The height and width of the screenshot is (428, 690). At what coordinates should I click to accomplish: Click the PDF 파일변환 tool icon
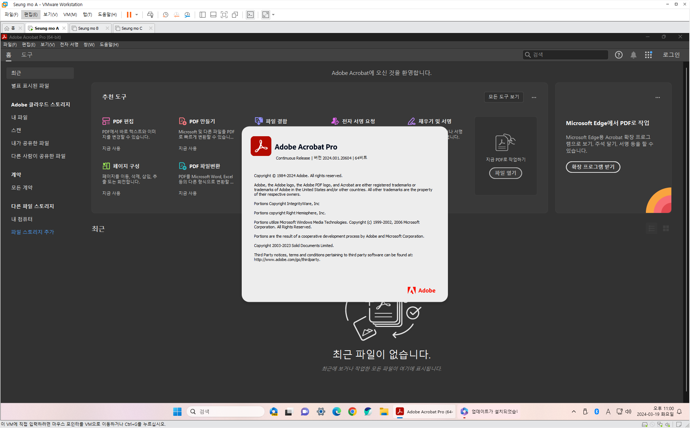point(183,166)
